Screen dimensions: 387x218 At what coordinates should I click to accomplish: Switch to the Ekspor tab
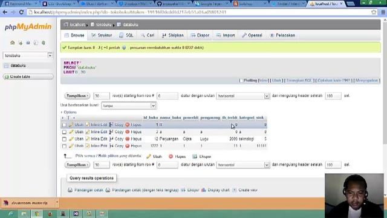click(200, 35)
